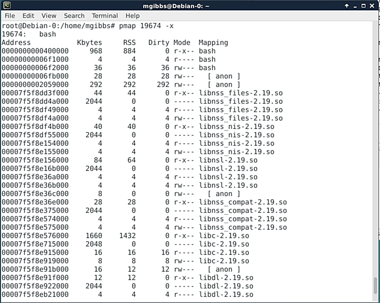This screenshot has height=303, width=380.
Task: Click the scrollbar track above the thumb
Action: tap(375, 146)
